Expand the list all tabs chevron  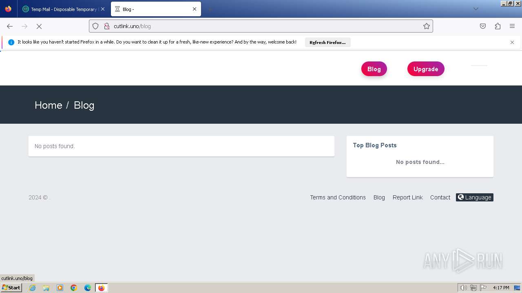476,9
